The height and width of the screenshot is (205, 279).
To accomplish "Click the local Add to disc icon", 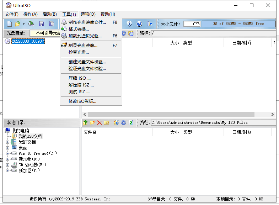I will tap(116, 122).
